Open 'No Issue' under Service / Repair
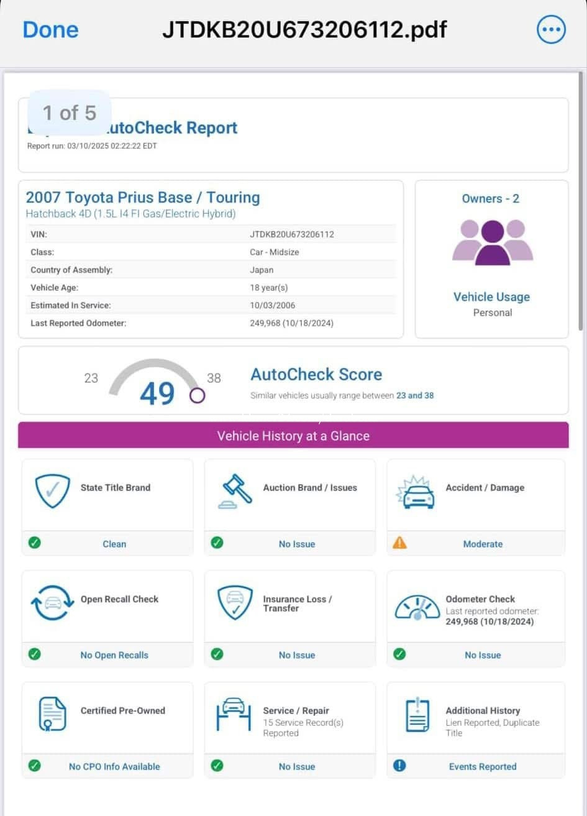 (x=297, y=766)
